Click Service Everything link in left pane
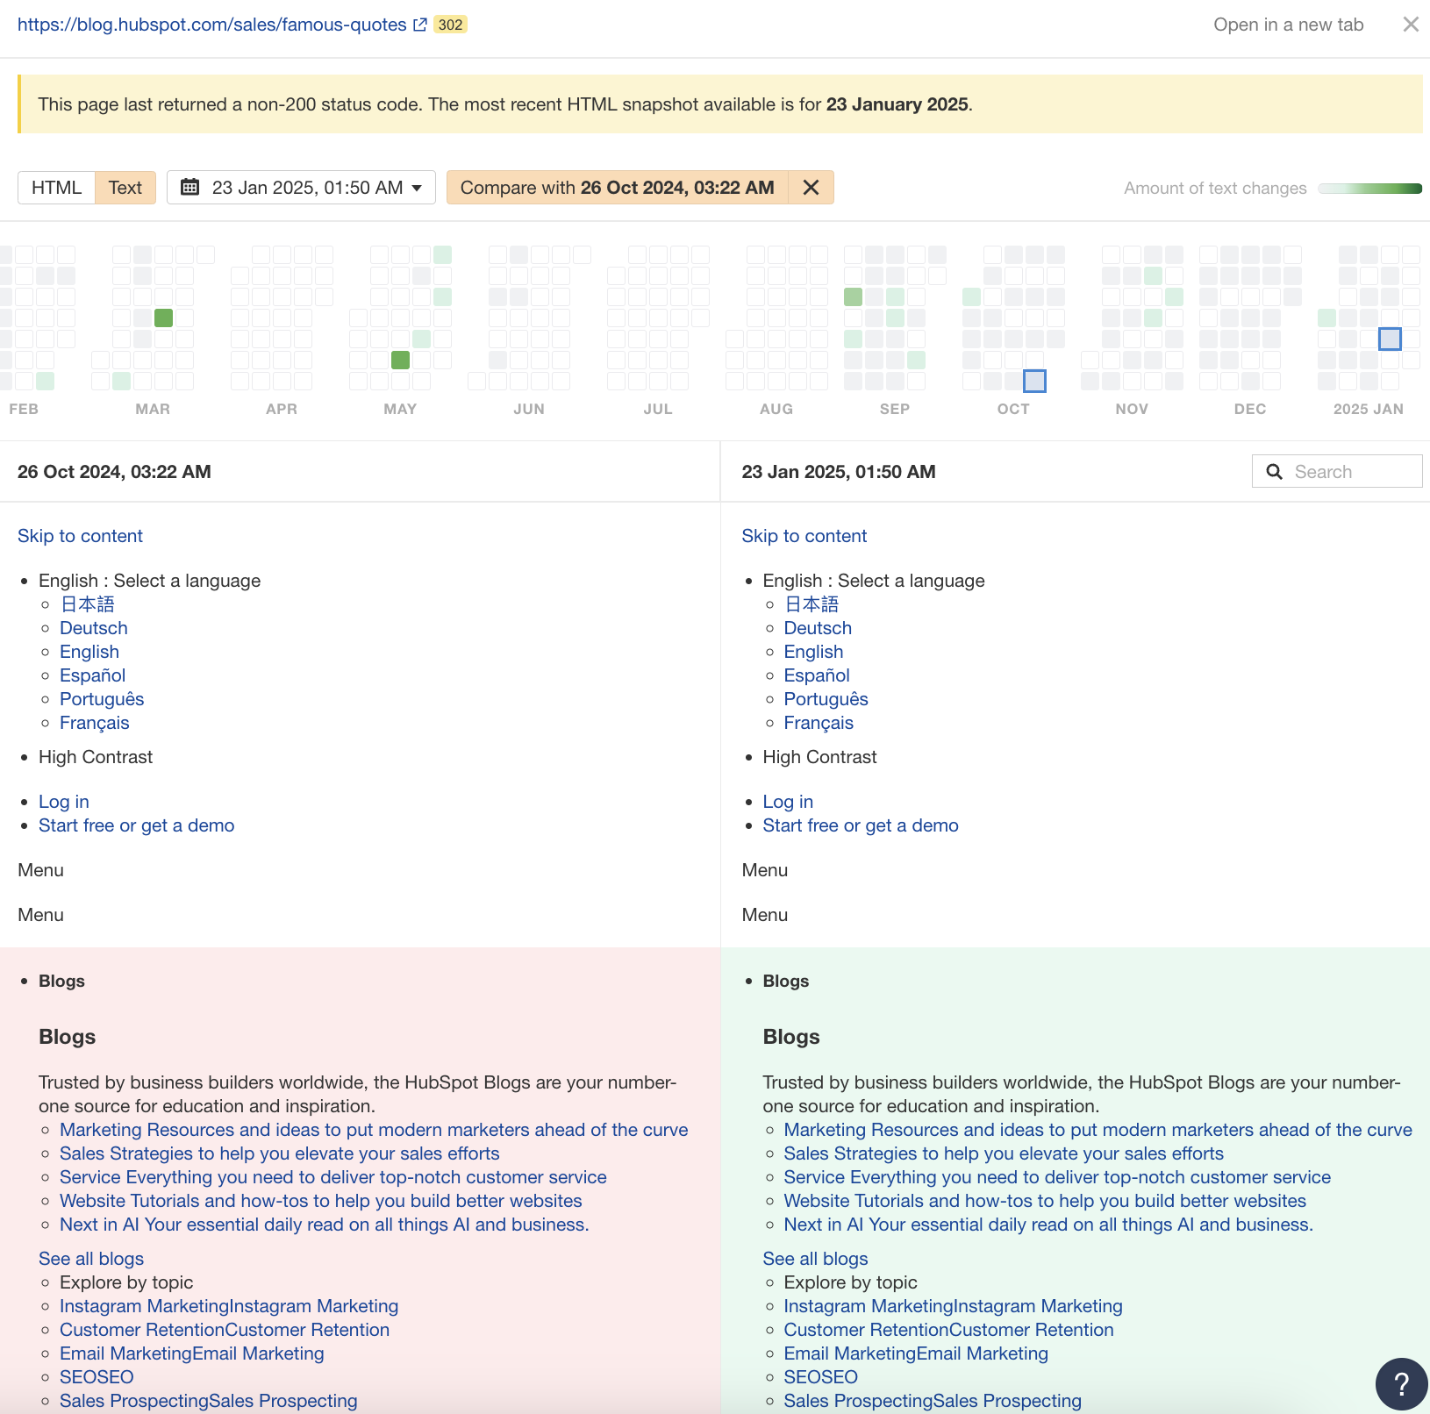The width and height of the screenshot is (1430, 1414). (x=333, y=1177)
